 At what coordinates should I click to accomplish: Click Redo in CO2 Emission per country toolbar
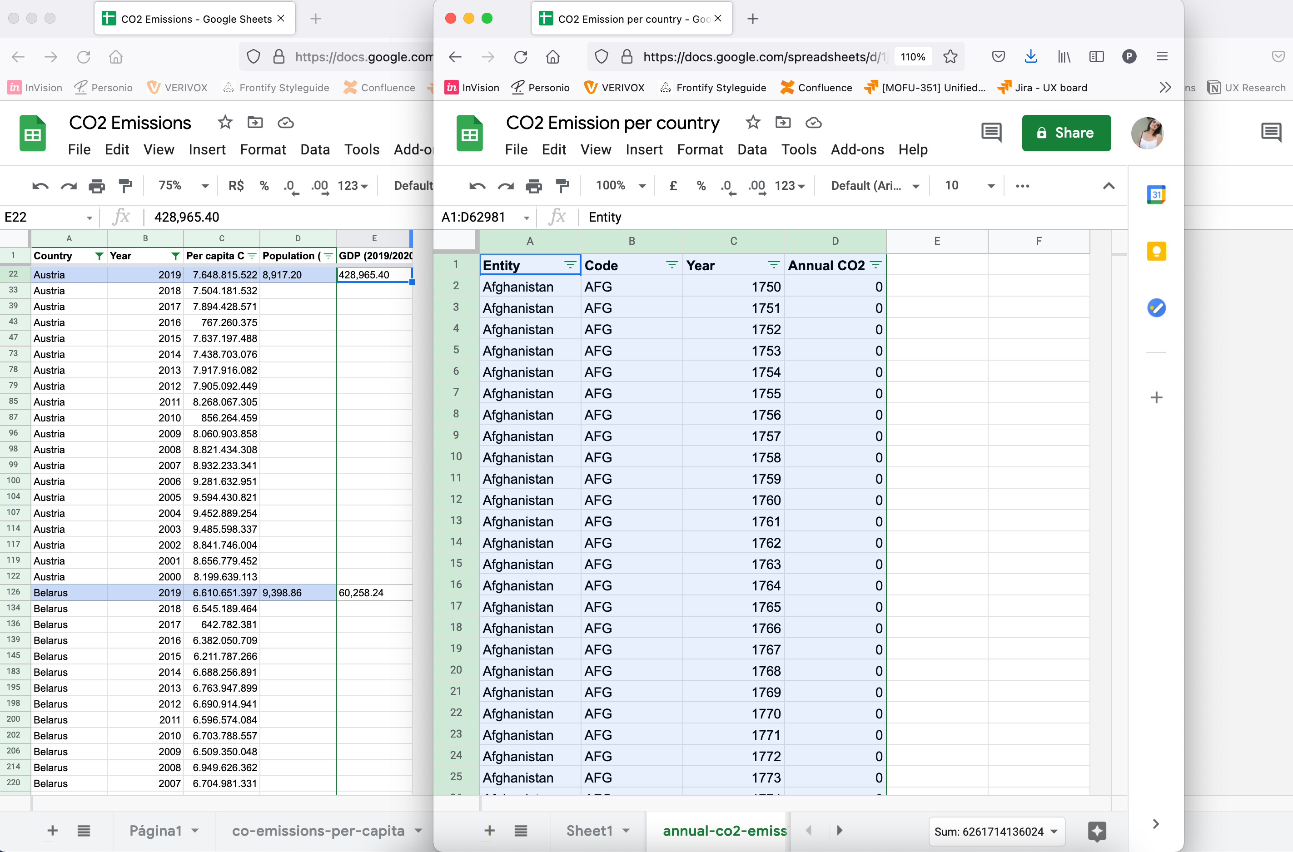[506, 186]
